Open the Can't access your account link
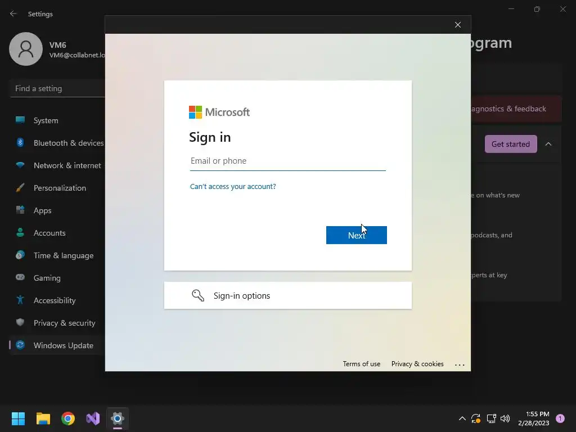This screenshot has height=432, width=576. click(x=233, y=187)
